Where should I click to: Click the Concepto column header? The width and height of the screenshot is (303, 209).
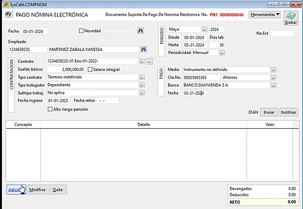tap(23, 124)
